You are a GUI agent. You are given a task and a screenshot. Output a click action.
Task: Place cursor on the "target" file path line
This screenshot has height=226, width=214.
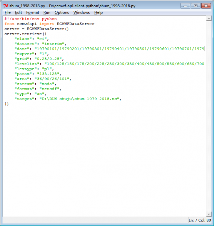(x=68, y=99)
